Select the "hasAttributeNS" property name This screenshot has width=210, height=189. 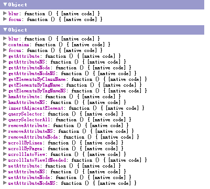point(26,102)
